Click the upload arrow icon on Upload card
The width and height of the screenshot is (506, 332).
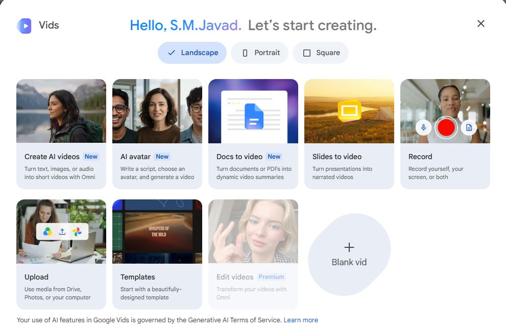coord(62,232)
